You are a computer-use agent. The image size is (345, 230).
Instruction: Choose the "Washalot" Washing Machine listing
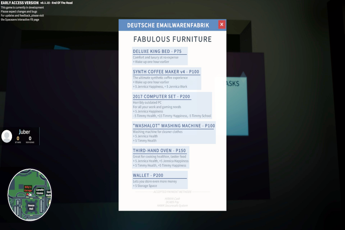point(173,126)
